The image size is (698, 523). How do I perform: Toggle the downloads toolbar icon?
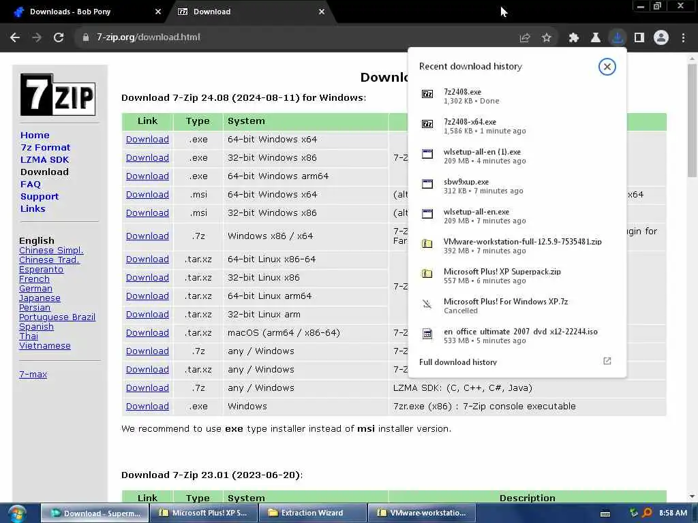(x=618, y=38)
